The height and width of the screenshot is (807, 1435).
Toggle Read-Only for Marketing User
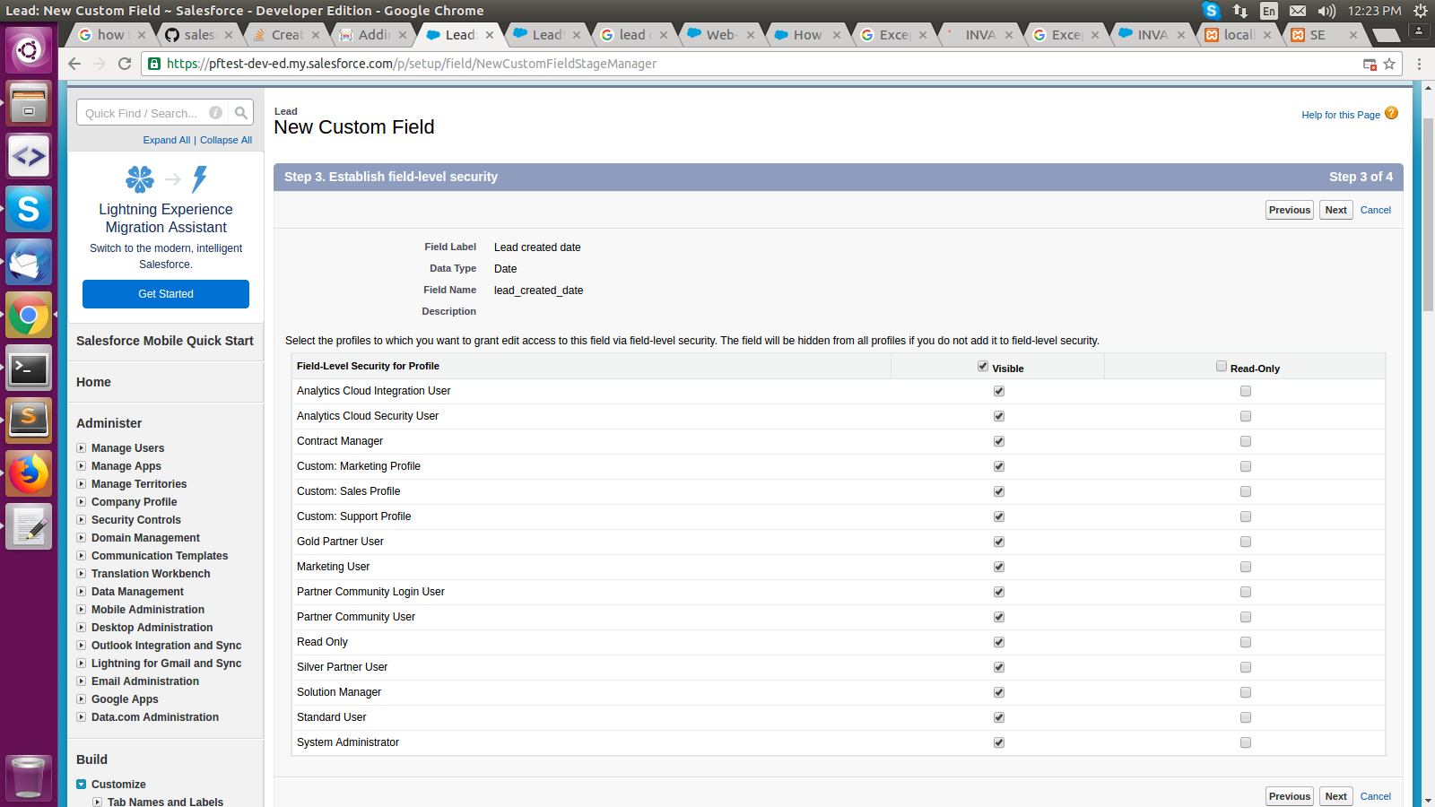[x=1246, y=567]
